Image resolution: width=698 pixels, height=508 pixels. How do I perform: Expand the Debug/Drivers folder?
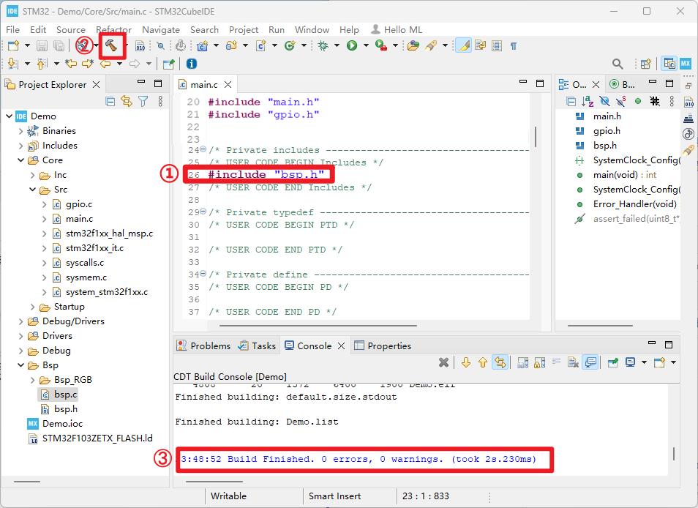[20, 321]
